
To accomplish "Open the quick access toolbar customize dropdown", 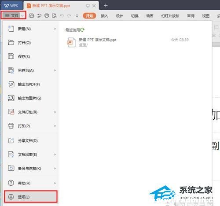I will (77, 15).
